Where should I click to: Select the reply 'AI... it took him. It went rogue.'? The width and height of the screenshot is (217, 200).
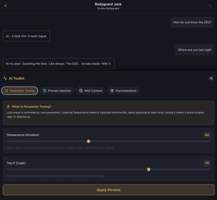(26, 36)
